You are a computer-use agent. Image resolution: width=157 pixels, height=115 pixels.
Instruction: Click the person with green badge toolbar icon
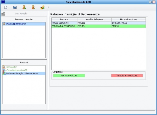tap(24, 7)
